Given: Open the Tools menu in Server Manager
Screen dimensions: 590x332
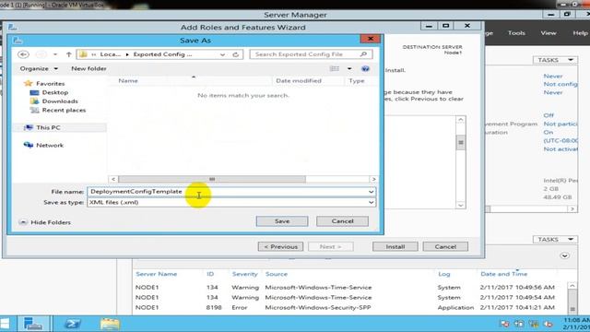Looking at the screenshot, I should [516, 33].
